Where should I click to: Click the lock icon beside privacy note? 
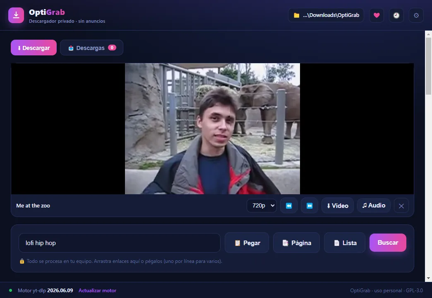point(22,261)
